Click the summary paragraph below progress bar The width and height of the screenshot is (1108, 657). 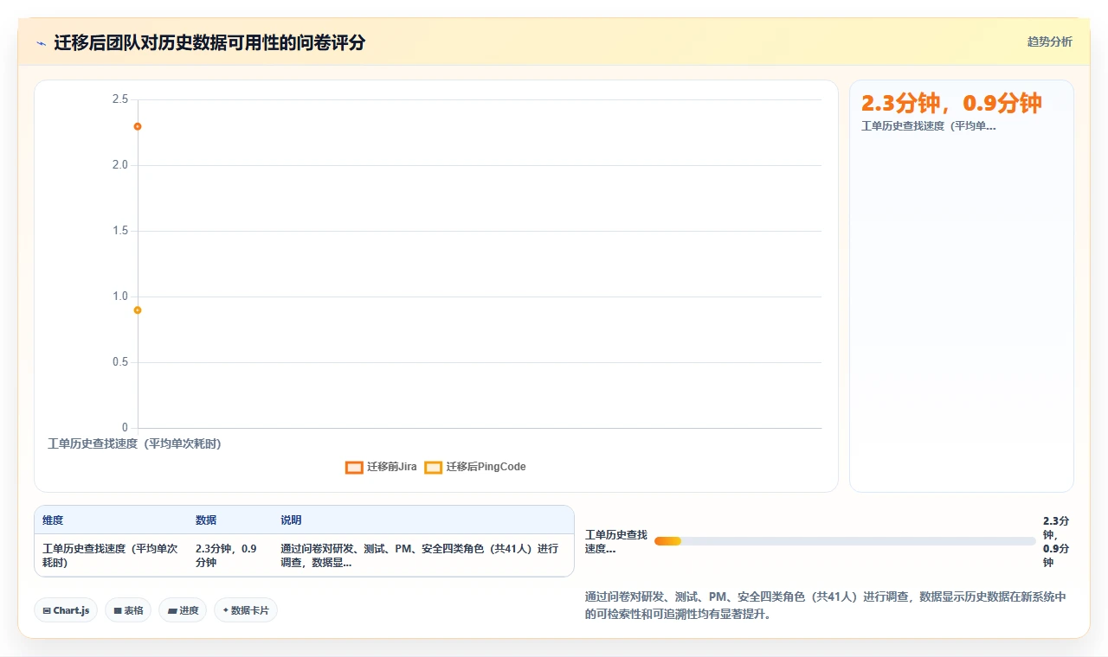[x=827, y=606]
